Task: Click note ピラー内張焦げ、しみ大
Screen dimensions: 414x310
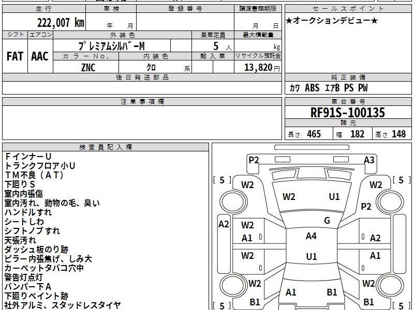Action: [x=48, y=259]
